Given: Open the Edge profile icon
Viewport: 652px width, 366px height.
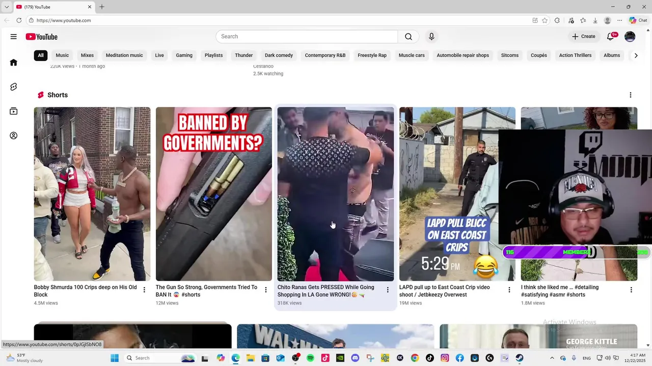Looking at the screenshot, I should point(607,20).
